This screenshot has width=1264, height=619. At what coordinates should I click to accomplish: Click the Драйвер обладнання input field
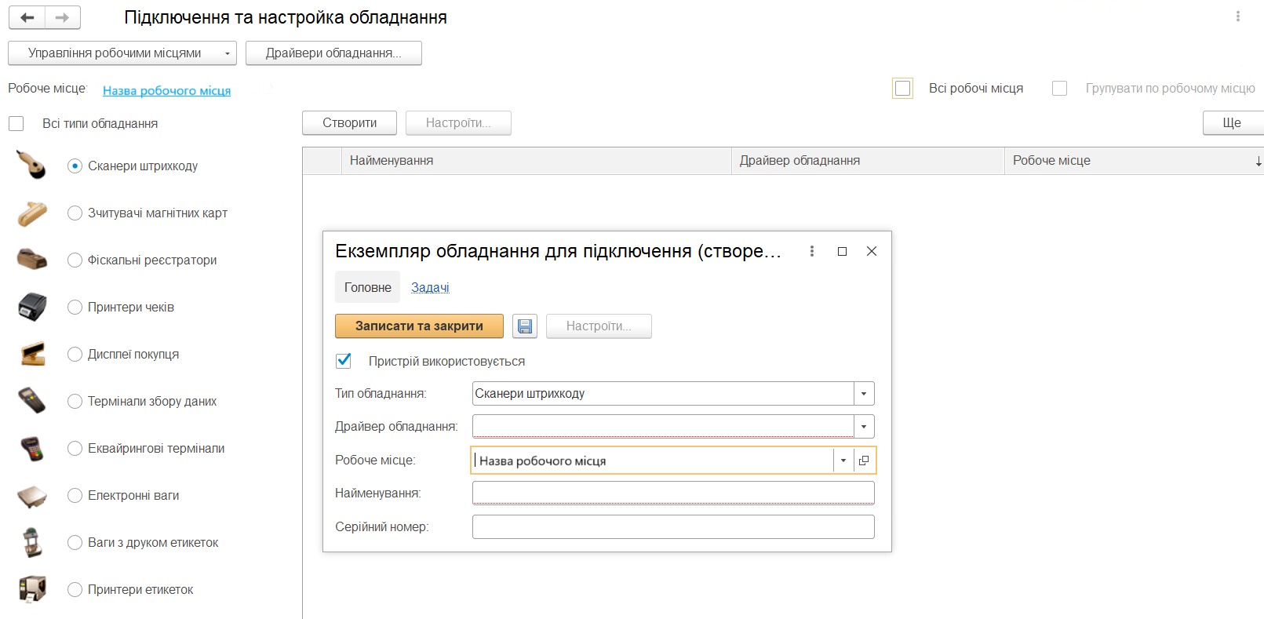(663, 427)
